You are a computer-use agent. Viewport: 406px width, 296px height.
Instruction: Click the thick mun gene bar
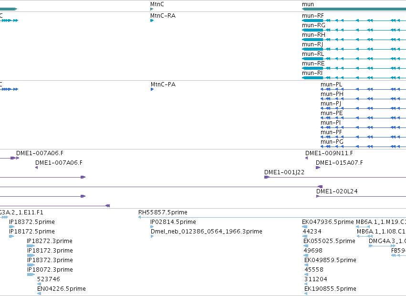[x=354, y=9]
